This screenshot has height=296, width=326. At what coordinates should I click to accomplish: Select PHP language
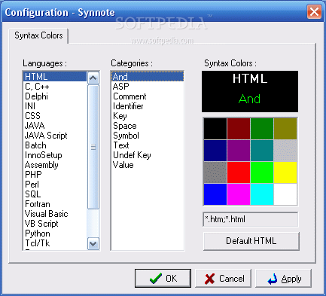point(55,175)
